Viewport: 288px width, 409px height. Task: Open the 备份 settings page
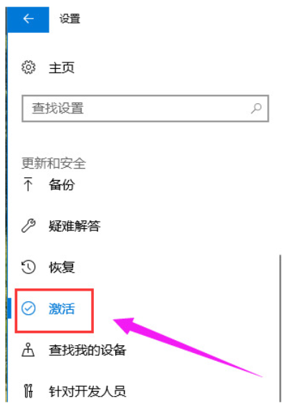click(x=62, y=184)
